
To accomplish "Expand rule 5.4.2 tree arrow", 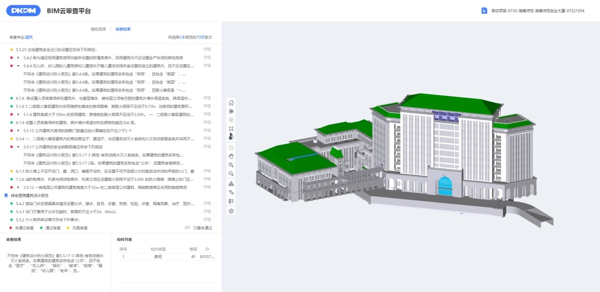I will point(18,58).
